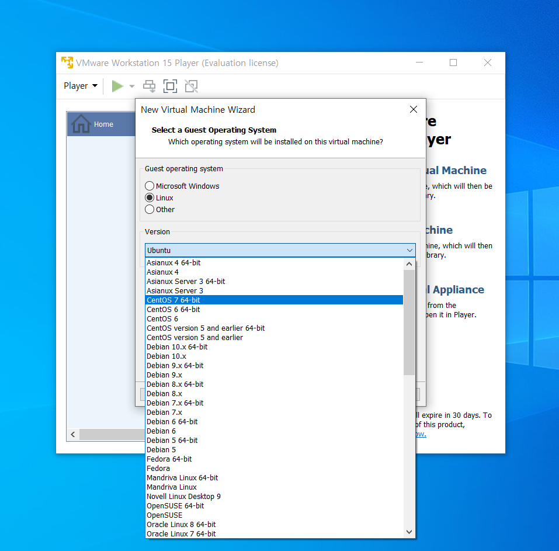Choose Novell Linux Desktop 9
The height and width of the screenshot is (551, 559).
pyautogui.click(x=275, y=497)
